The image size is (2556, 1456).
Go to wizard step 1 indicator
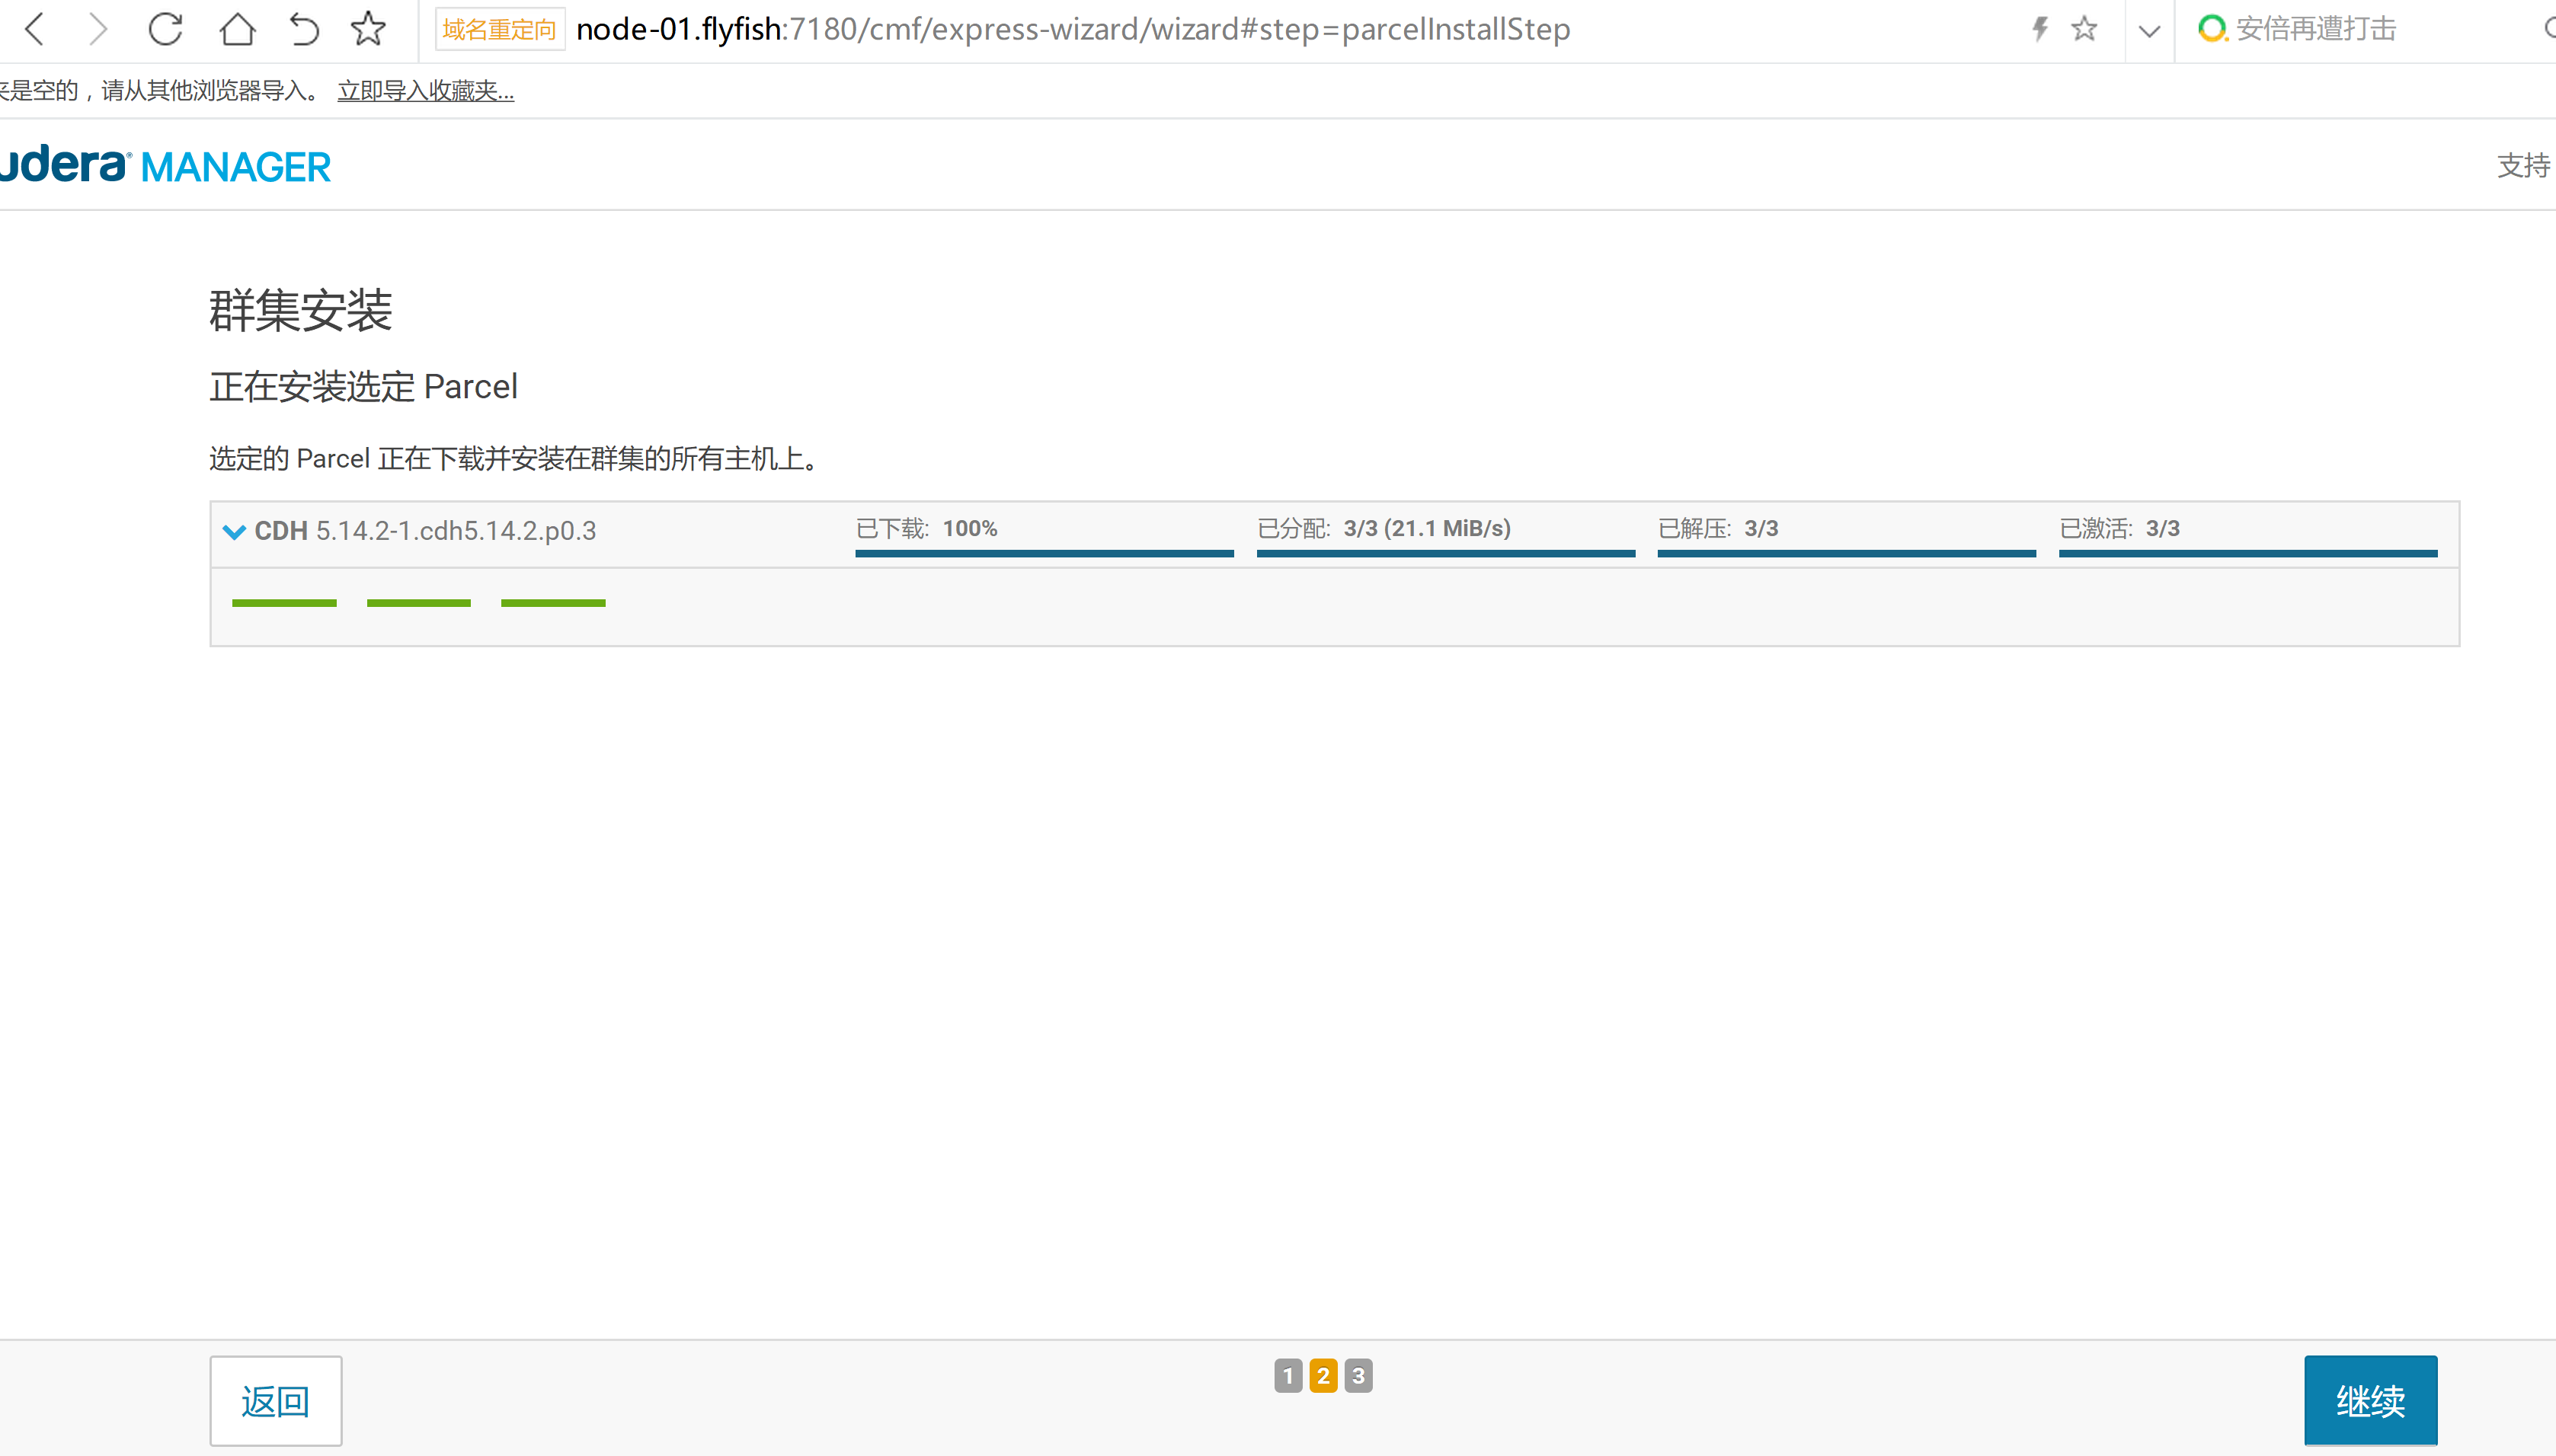[1288, 1376]
